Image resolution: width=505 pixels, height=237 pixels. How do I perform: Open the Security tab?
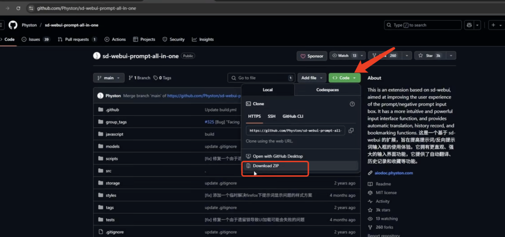coord(173,39)
